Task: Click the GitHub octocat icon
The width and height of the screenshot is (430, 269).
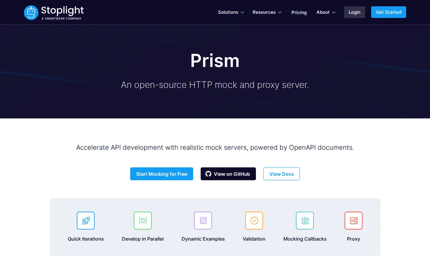Action: (208, 174)
